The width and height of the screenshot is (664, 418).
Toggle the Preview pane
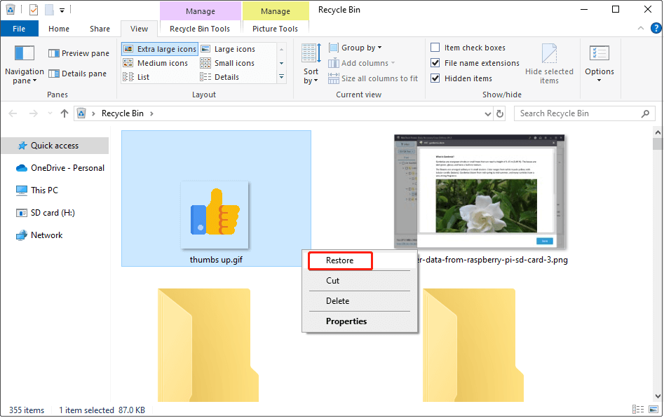[79, 53]
